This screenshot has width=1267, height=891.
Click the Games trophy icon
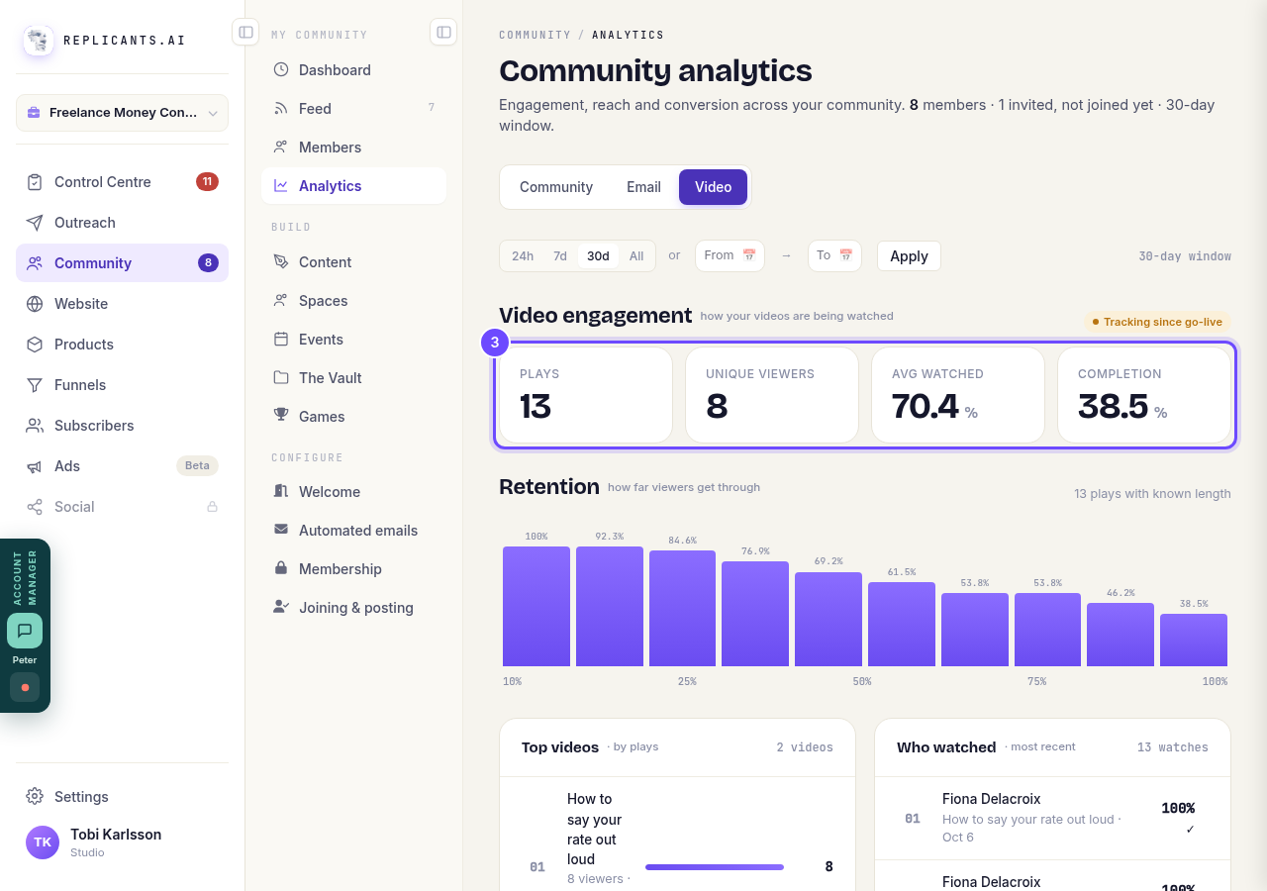(281, 416)
